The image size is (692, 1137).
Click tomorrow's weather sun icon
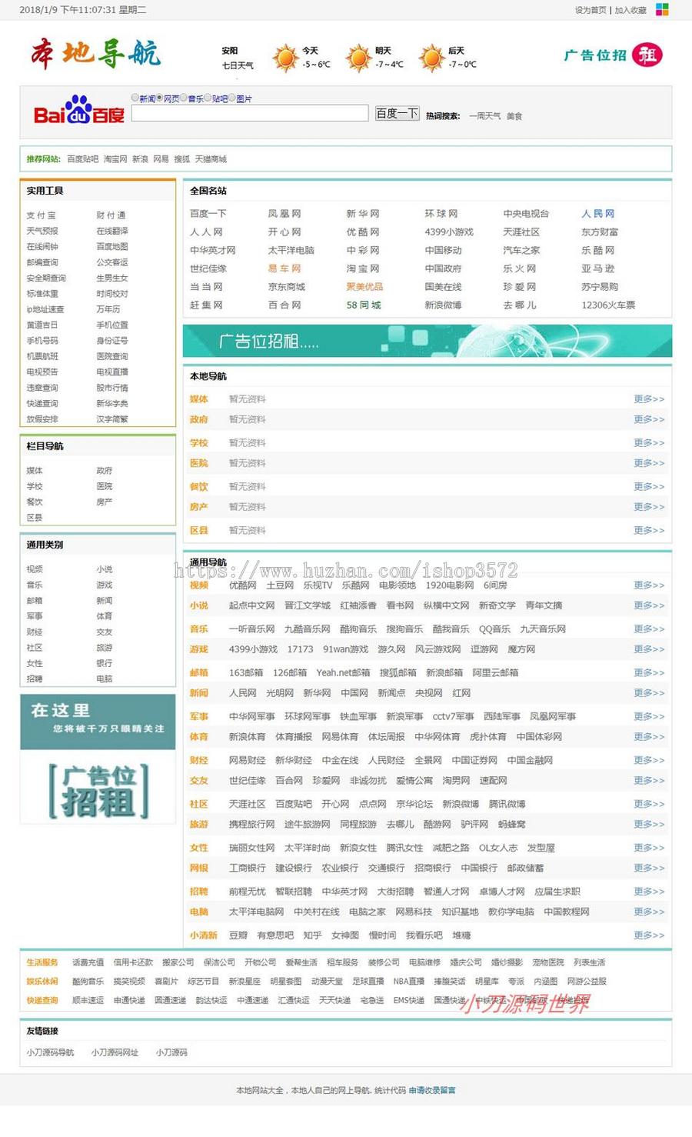click(357, 57)
